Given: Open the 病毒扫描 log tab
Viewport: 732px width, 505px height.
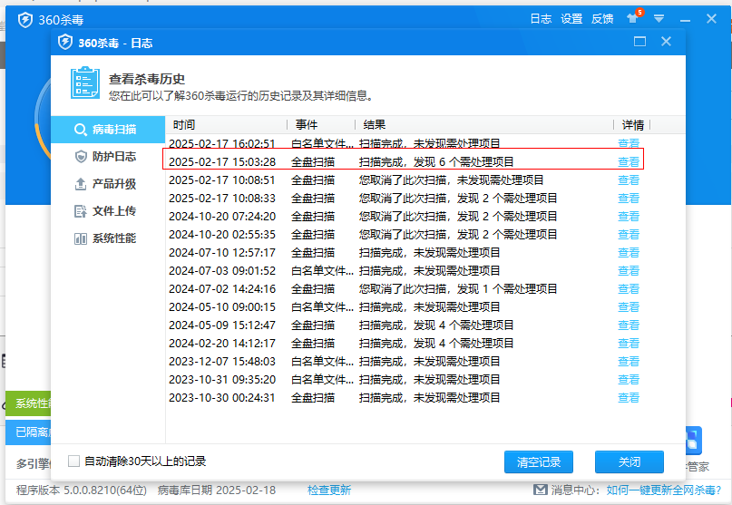Looking at the screenshot, I should tap(107, 130).
